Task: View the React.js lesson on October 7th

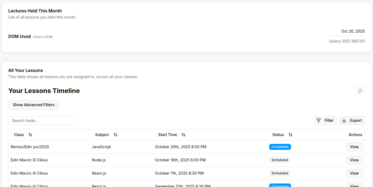Action: point(354,173)
